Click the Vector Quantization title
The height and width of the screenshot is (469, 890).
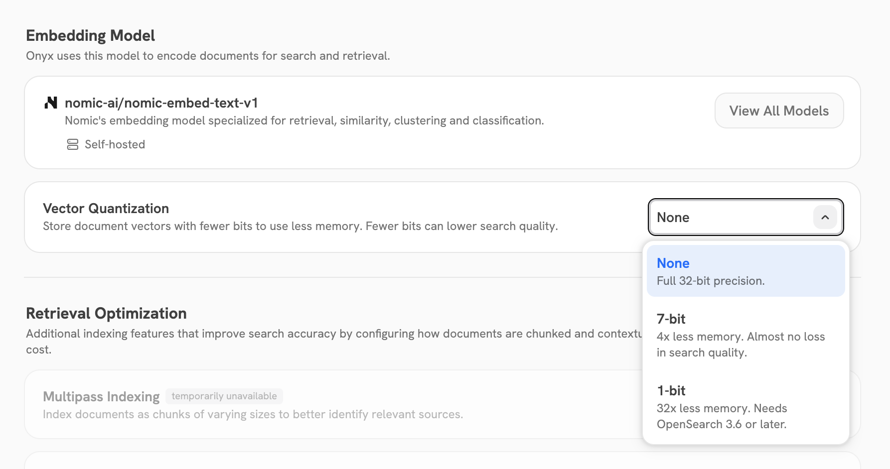point(106,208)
